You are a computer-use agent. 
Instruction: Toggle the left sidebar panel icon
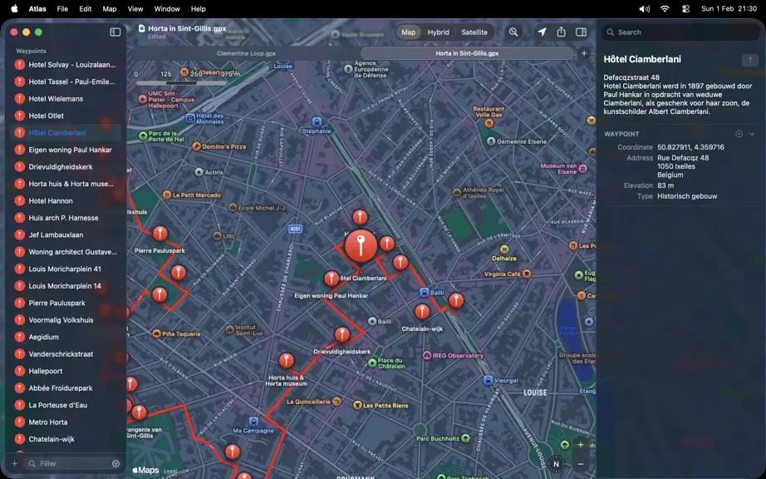click(x=115, y=32)
